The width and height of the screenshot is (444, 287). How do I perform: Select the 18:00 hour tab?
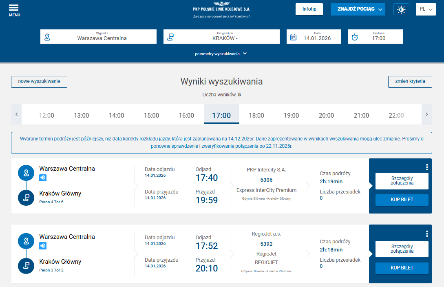256,115
